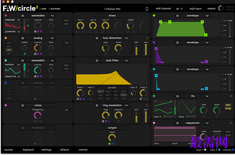Image resolution: width=235 pixels, height=155 pixels.
Task: Toggle power for oscillator 1 wavetable module
Action: point(23,16)
